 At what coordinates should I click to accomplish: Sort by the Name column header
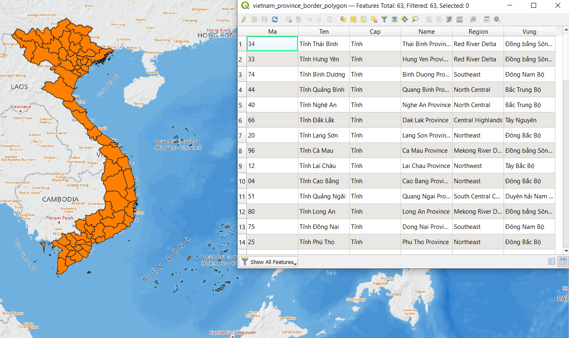(427, 31)
